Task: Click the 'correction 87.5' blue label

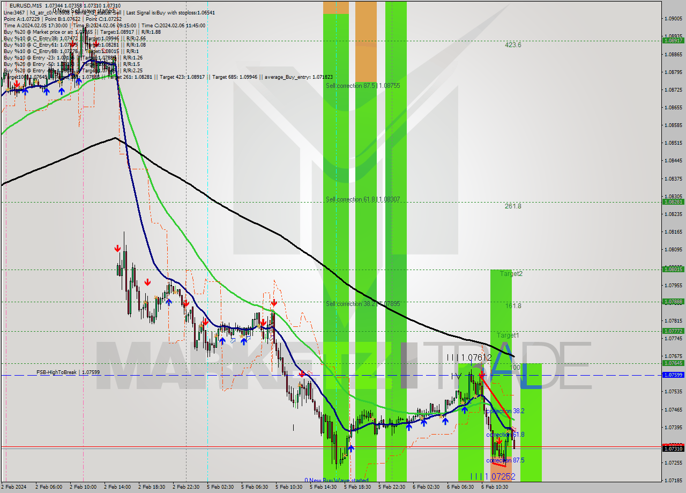Action: pyautogui.click(x=505, y=460)
